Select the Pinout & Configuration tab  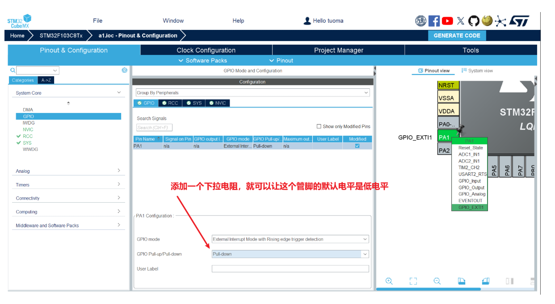(x=74, y=50)
